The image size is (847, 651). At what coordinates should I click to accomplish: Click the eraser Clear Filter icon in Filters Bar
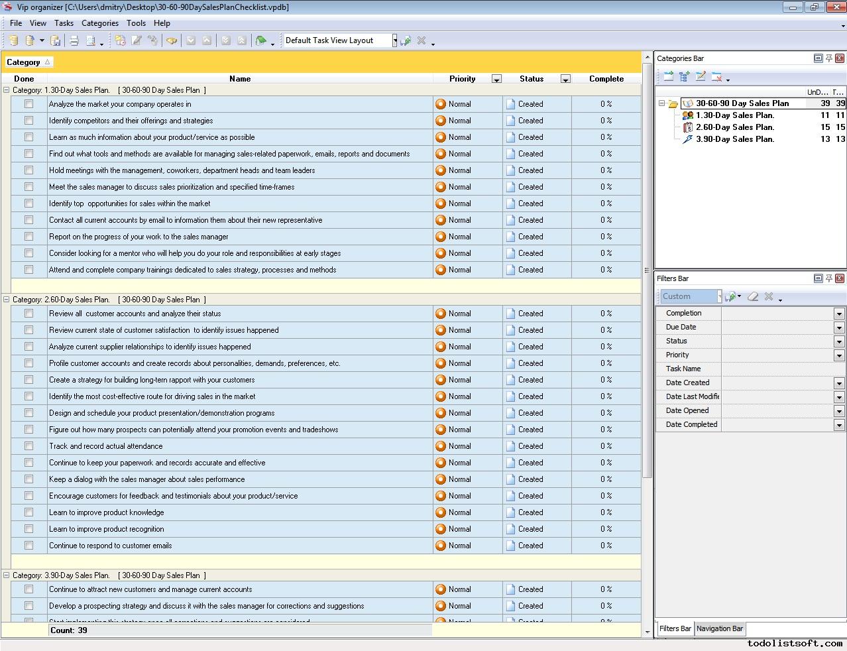click(752, 296)
